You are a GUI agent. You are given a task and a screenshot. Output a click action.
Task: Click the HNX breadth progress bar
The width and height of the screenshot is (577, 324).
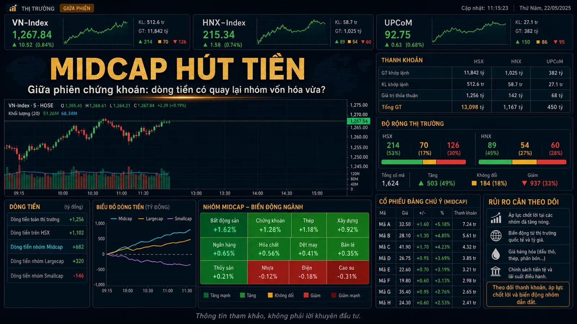click(523, 162)
